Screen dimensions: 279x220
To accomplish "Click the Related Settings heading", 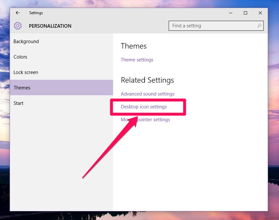I will click(x=147, y=80).
